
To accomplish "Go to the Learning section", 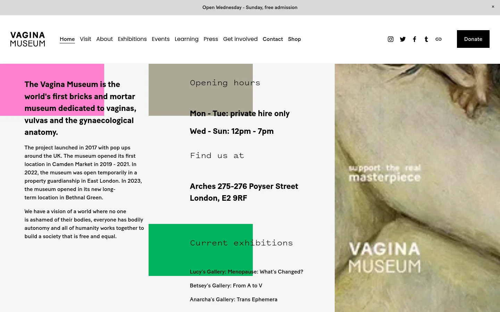I will coord(186,39).
